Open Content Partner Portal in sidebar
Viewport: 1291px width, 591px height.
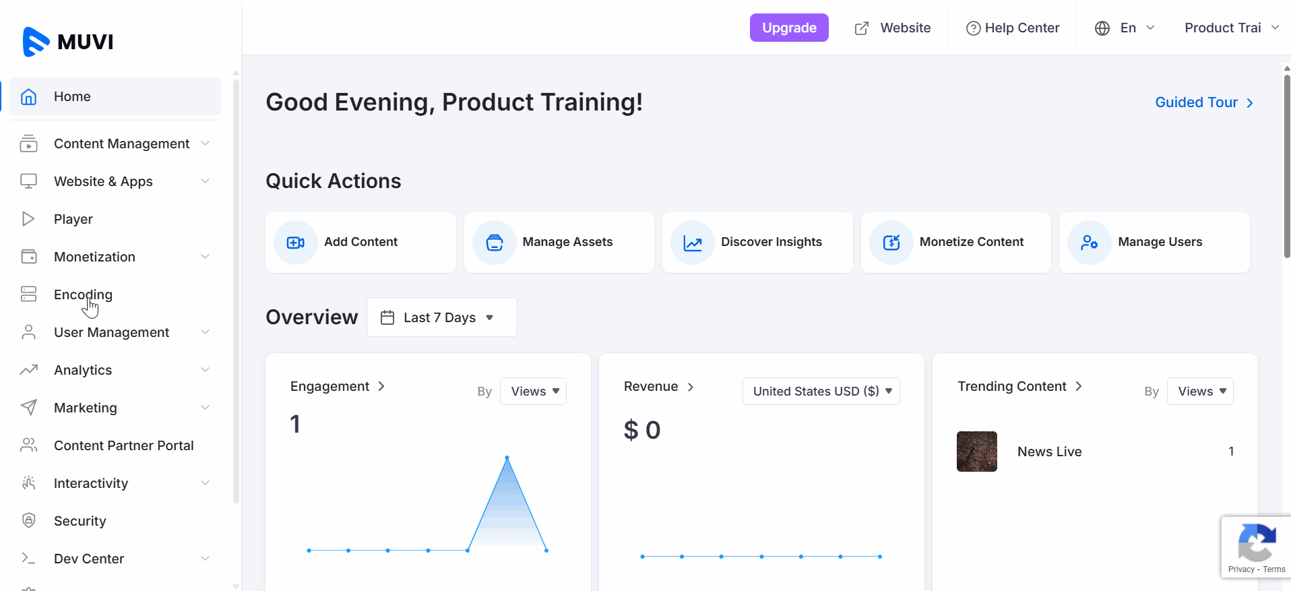(123, 445)
